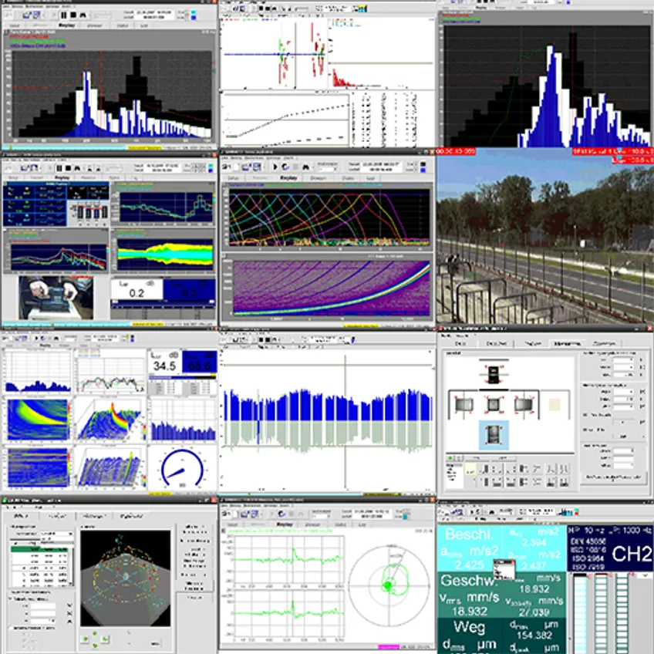Select the blue-highlighted camera view in the layout window

(494, 435)
